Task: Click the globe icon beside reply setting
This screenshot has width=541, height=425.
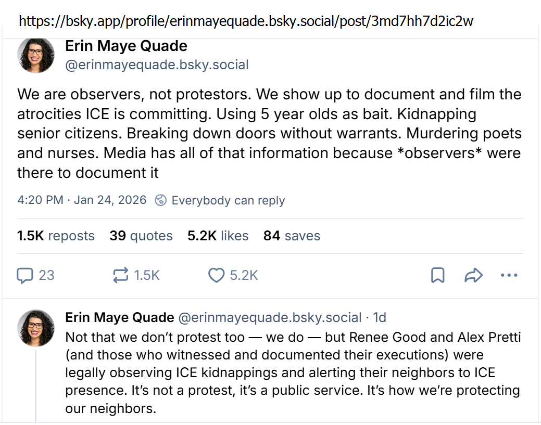Action: point(161,200)
